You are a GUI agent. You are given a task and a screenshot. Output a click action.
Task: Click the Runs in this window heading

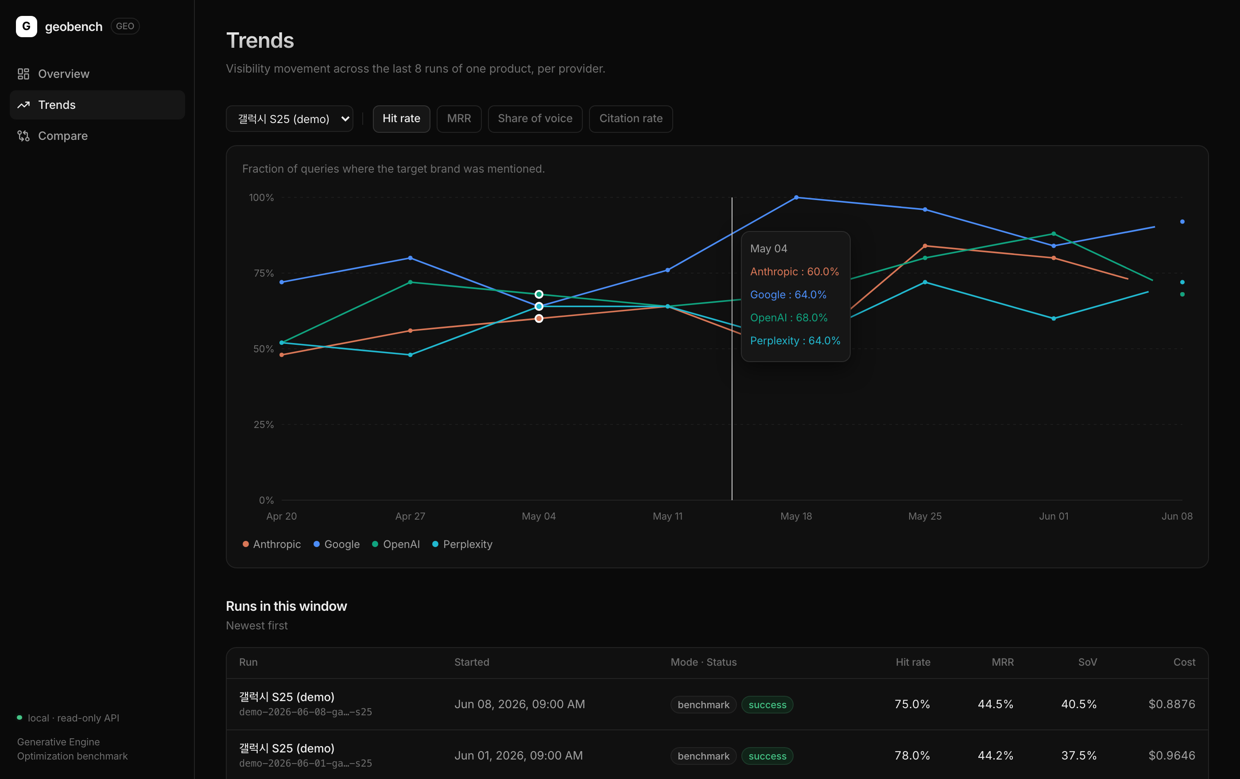coord(287,606)
